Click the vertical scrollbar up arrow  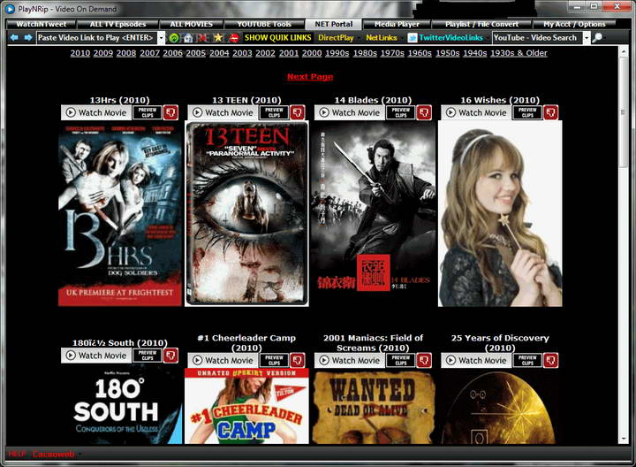pyautogui.click(x=624, y=50)
